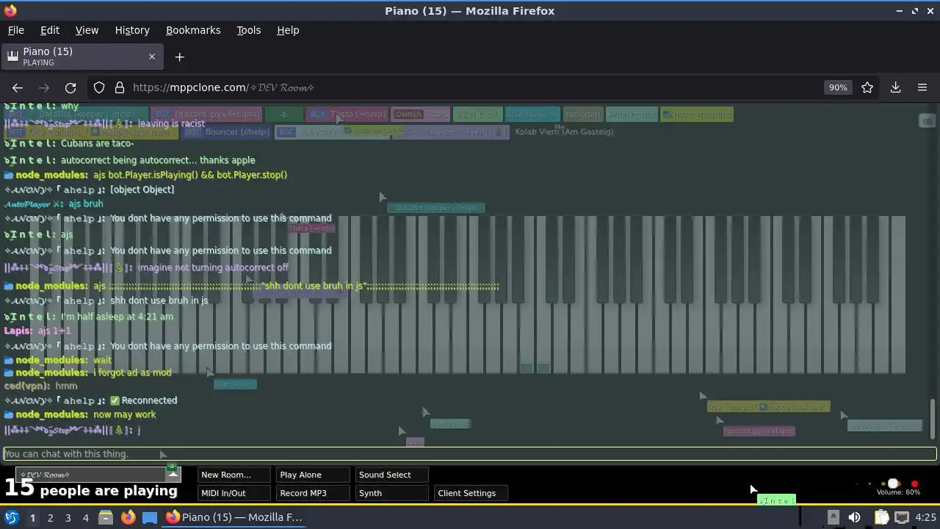Viewport: 940px width, 529px height.
Task: Open Sound Select
Action: pos(391,475)
